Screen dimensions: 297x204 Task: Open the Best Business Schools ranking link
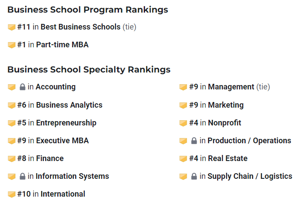coord(80,27)
